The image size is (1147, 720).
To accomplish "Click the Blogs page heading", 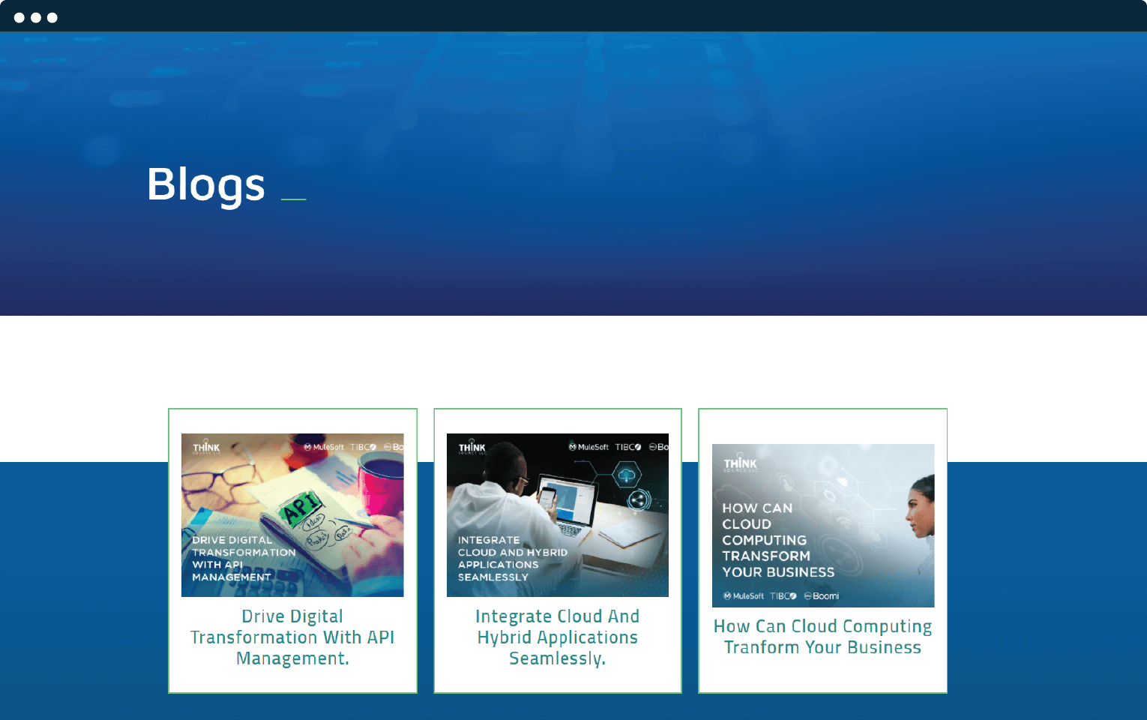I will pyautogui.click(x=206, y=184).
